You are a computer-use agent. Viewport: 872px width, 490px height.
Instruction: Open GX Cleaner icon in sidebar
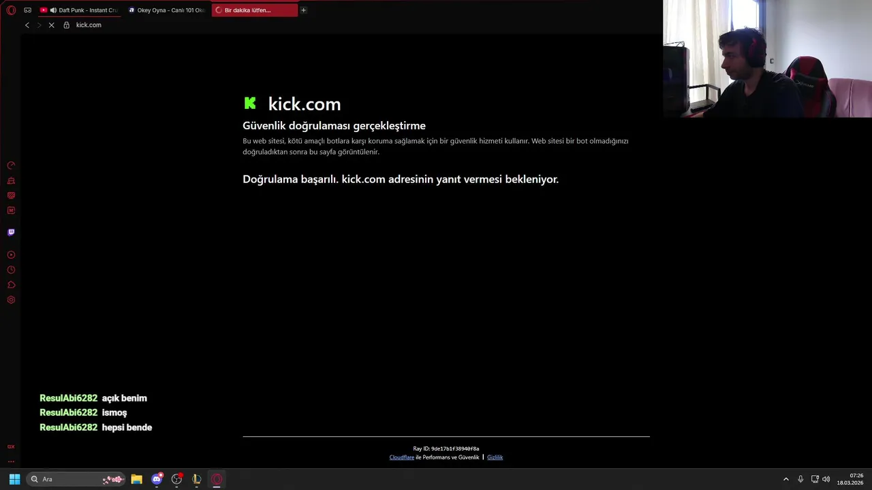coord(11,180)
